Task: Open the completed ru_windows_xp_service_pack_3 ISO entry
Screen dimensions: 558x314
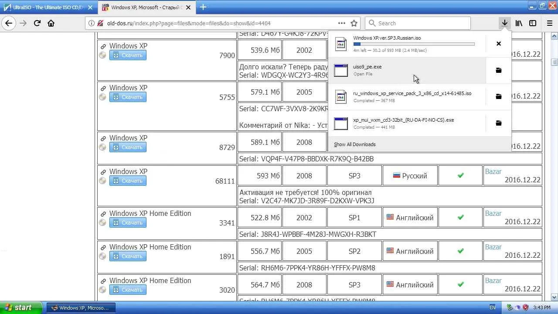Action: coord(406,97)
